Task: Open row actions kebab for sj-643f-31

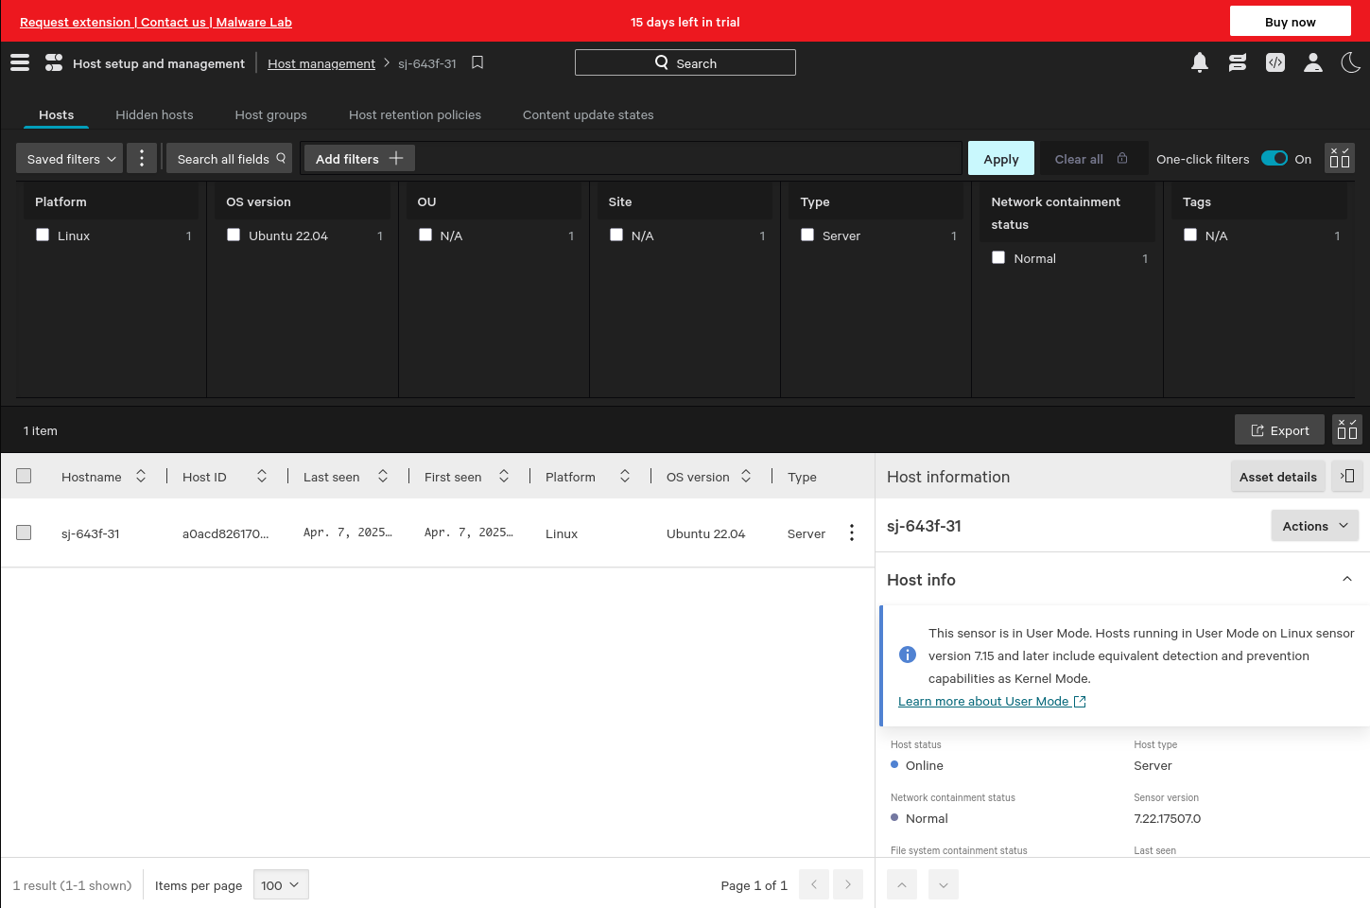Action: coord(851,533)
